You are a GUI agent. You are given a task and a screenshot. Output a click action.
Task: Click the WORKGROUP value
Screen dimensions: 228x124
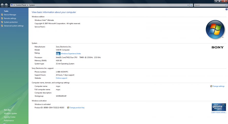[x=61, y=96]
